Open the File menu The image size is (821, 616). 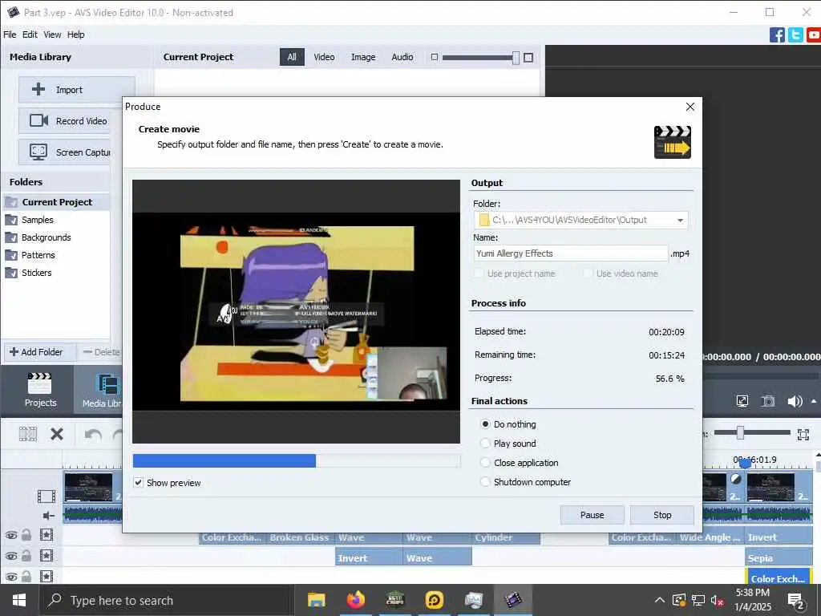pos(10,34)
